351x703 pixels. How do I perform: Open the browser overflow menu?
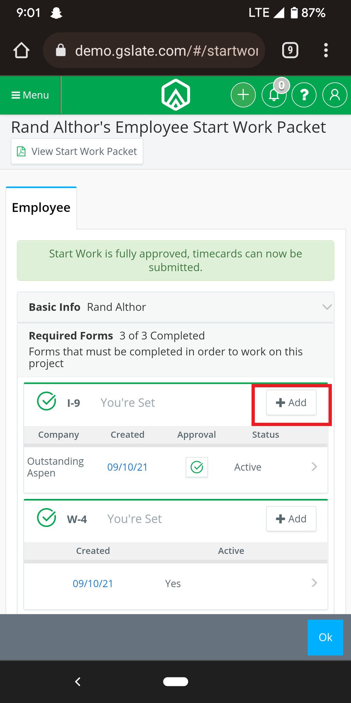pyautogui.click(x=326, y=50)
